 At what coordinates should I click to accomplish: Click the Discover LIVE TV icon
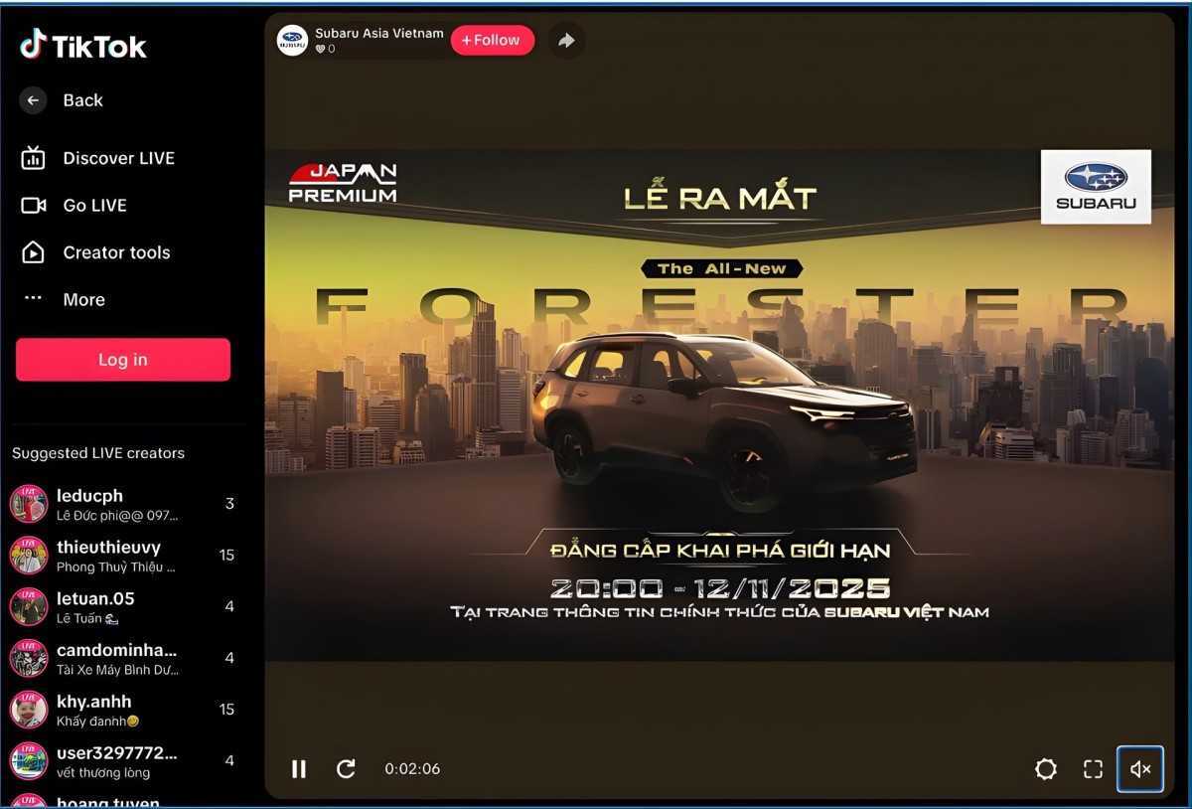(x=33, y=158)
